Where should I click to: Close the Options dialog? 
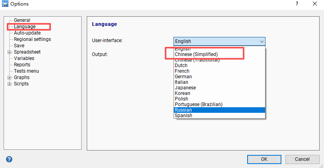315,4
